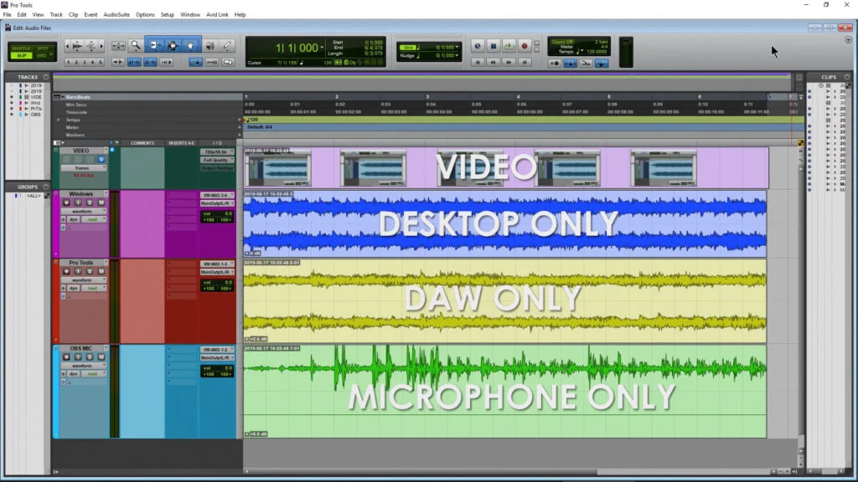The height and width of the screenshot is (482, 858).
Task: Click Go to End transport button
Action: click(x=525, y=63)
